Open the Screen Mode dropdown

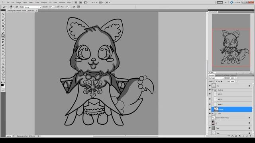click(x=108, y=2)
